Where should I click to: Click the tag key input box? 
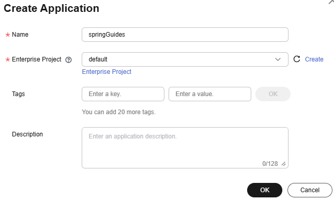tap(123, 94)
